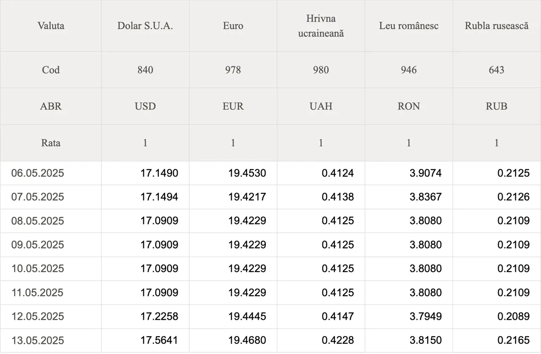The image size is (541, 354).
Task: Select the 06.05.2025 date row
Action: (x=270, y=173)
